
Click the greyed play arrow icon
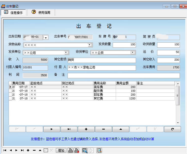pyautogui.click(x=91, y=150)
